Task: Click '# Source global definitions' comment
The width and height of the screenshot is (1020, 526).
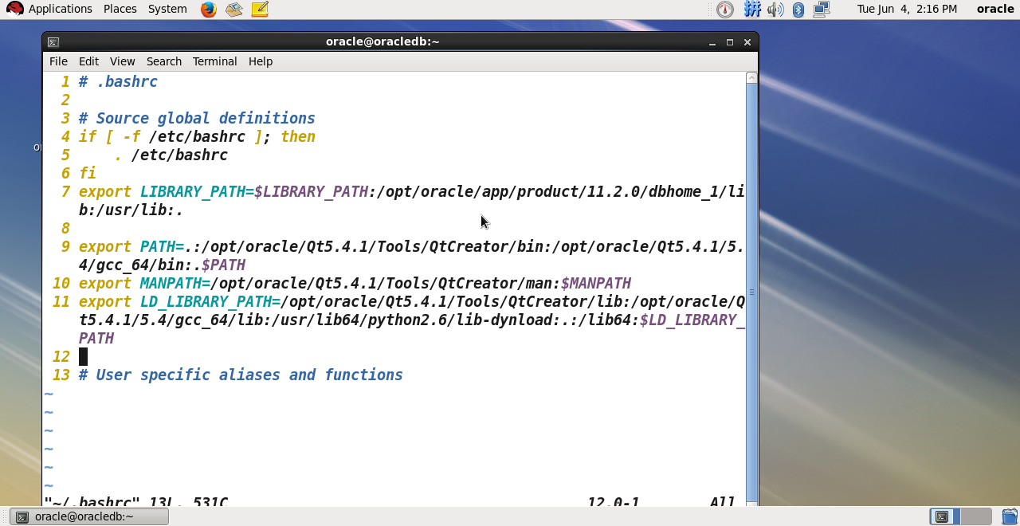Action: pyautogui.click(x=197, y=118)
